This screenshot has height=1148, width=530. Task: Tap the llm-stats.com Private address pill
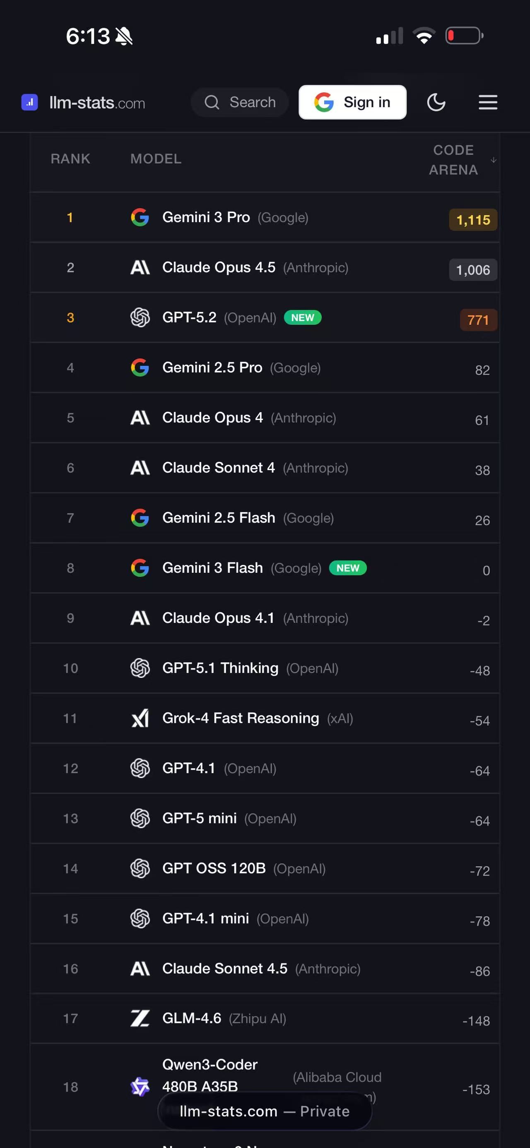(x=264, y=1111)
